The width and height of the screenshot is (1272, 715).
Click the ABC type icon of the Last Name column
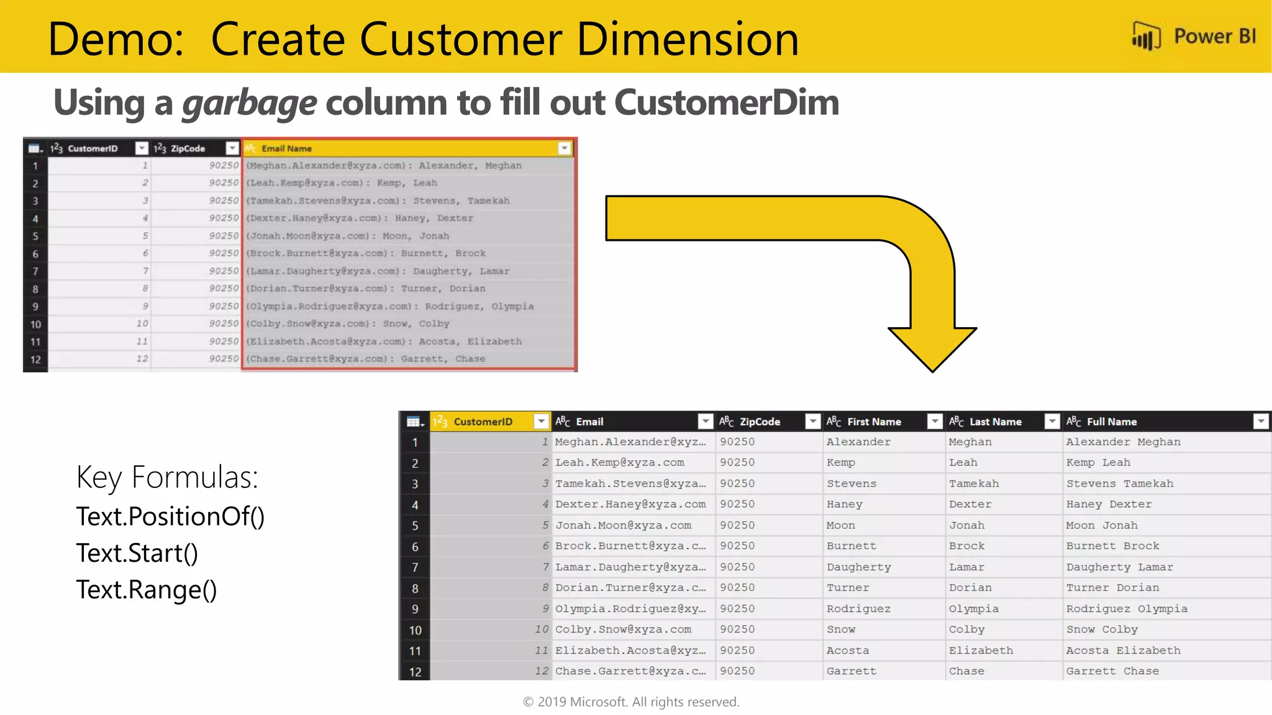[956, 421]
